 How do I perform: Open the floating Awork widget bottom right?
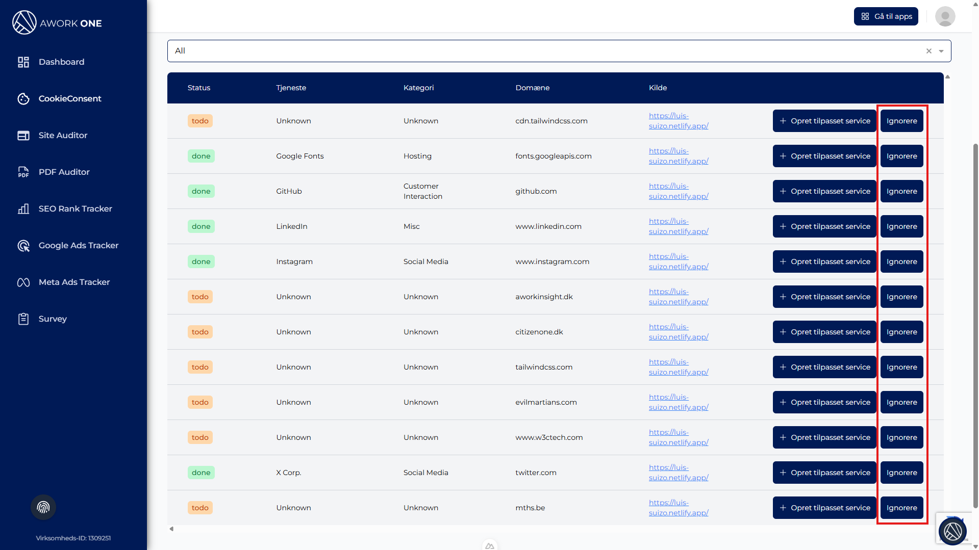(x=952, y=531)
